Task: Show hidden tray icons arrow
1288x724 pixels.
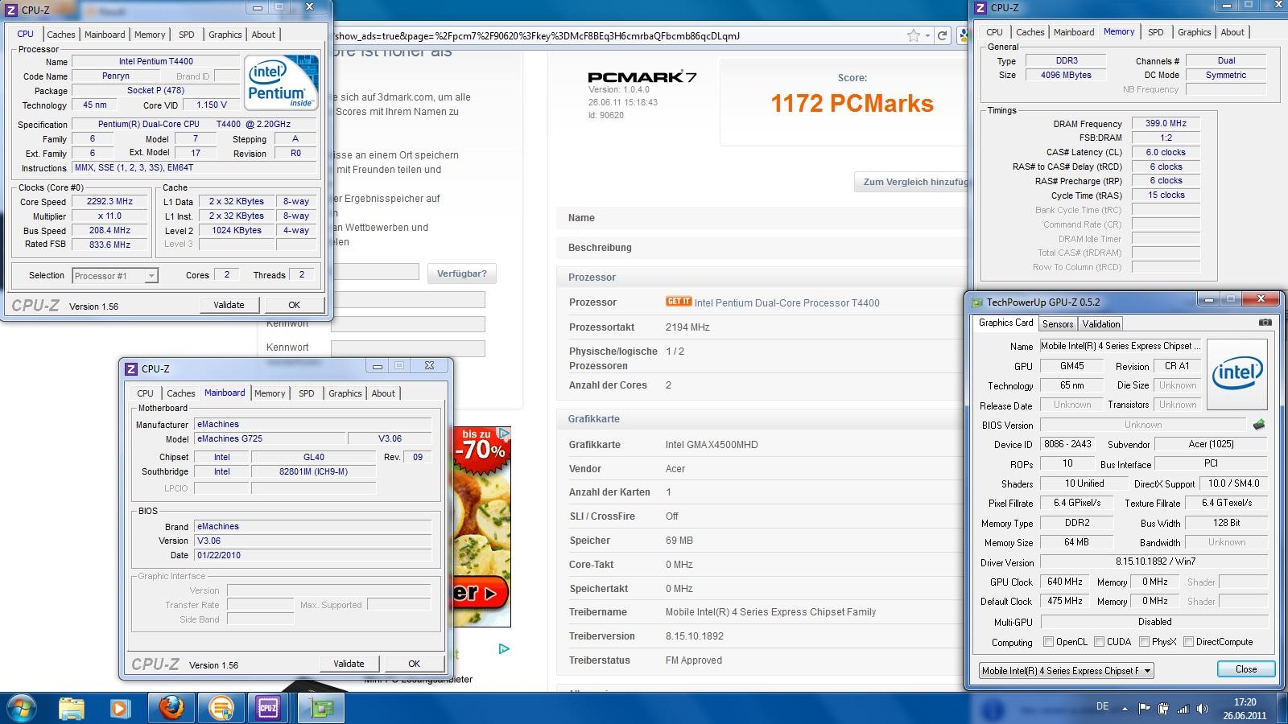Action: (1127, 709)
